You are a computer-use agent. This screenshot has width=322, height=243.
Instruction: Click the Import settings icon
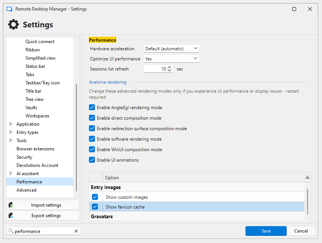(x=11, y=205)
